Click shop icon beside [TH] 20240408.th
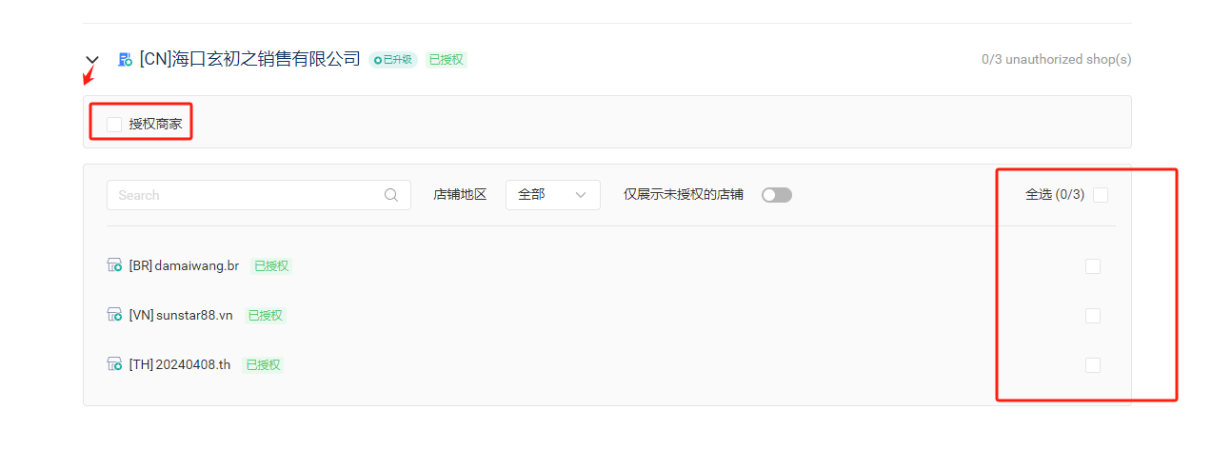The image size is (1212, 449). coord(114,364)
